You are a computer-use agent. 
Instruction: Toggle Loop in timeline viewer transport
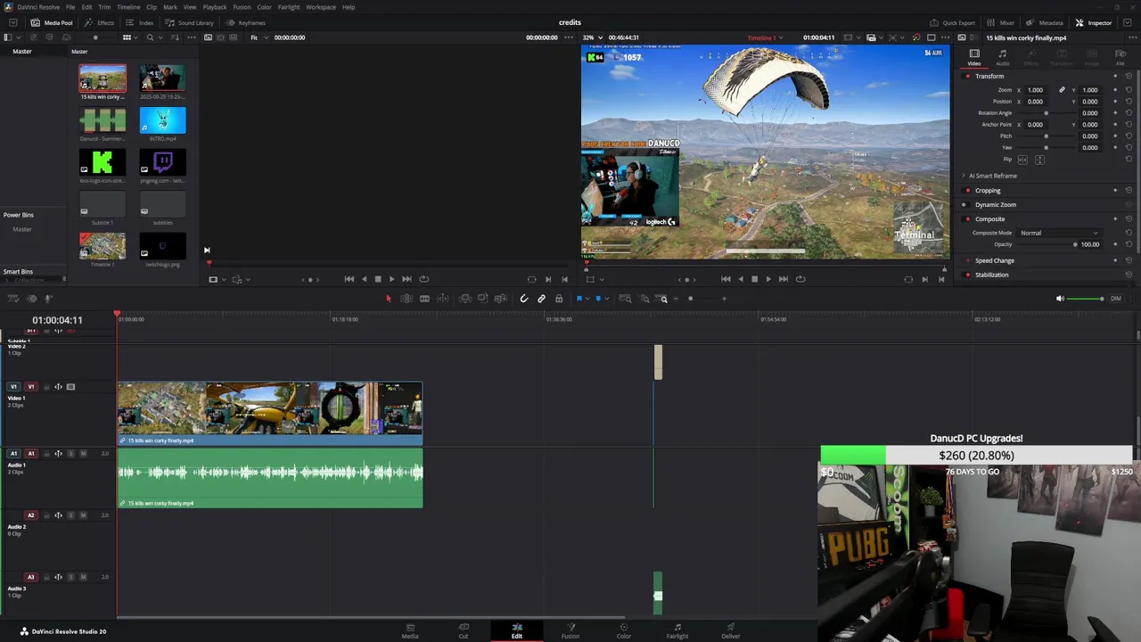(800, 279)
